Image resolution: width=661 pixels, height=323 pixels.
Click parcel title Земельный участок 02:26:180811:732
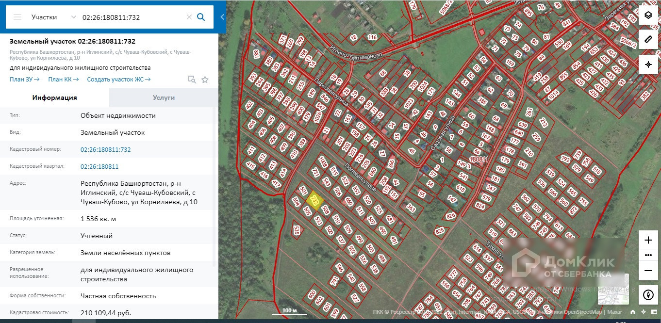click(73, 41)
